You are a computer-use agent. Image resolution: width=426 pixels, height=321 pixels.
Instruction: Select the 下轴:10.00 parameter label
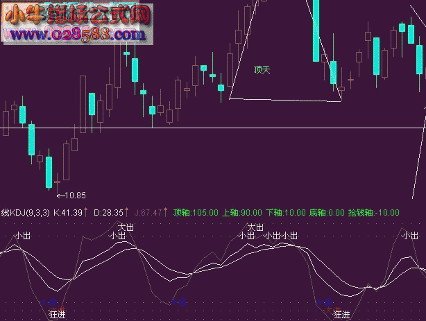click(285, 212)
